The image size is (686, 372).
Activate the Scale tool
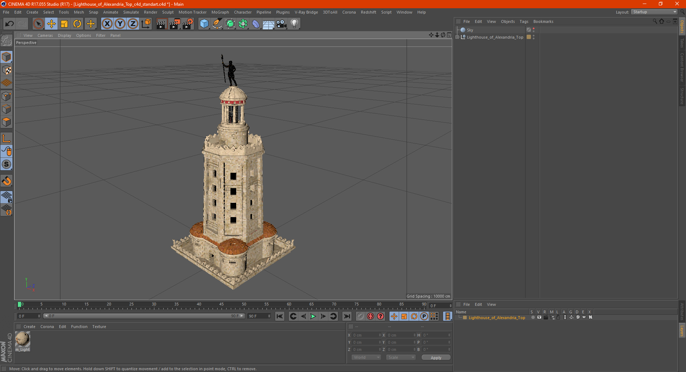[x=64, y=24]
